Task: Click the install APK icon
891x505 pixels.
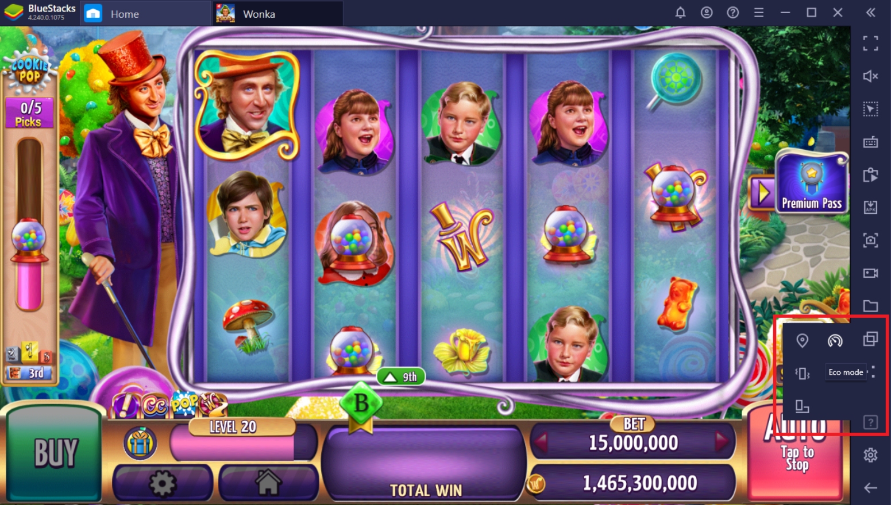Action: [870, 207]
